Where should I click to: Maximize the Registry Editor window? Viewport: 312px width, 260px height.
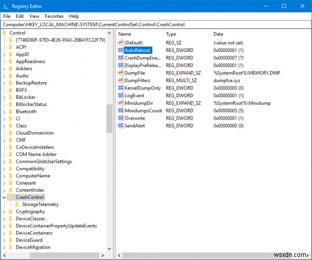[x=284, y=6]
